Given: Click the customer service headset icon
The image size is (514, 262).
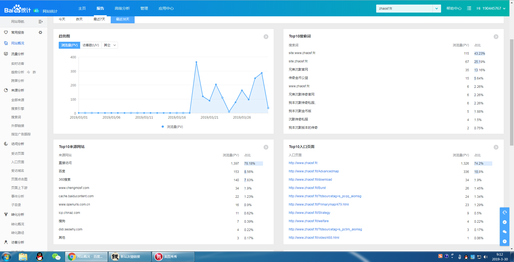Looking at the screenshot, I should click(504, 212).
